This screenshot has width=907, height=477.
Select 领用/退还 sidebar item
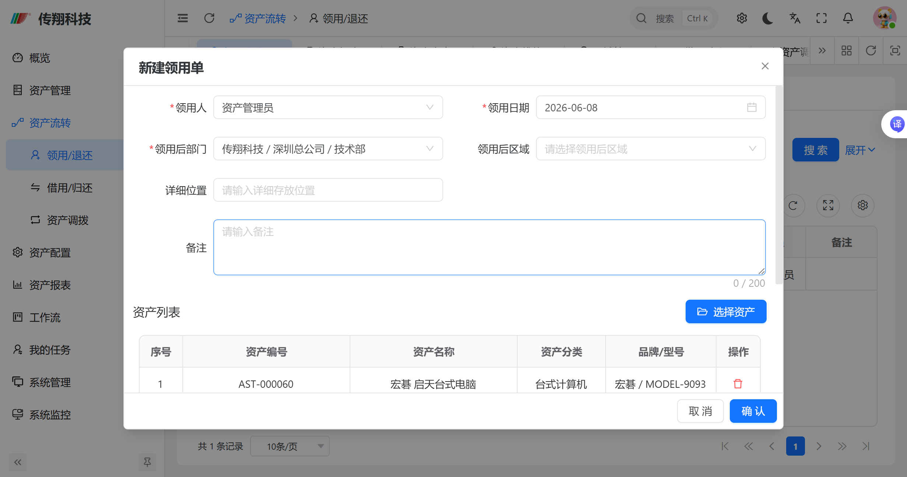[65, 155]
